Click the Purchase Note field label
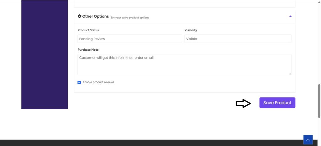This screenshot has height=146, width=321. tap(88, 50)
